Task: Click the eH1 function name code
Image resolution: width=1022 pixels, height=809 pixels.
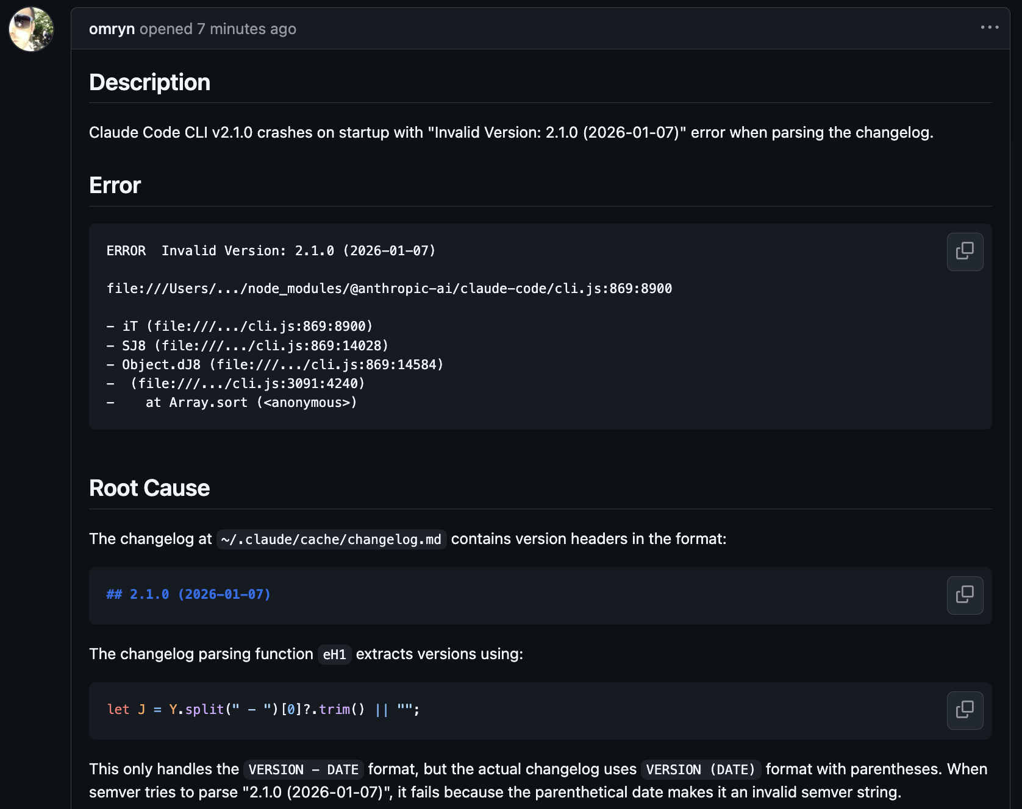Action: pos(334,655)
